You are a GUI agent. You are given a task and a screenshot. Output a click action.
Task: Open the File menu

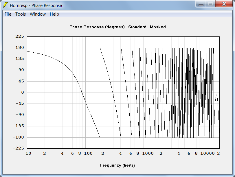point(8,14)
